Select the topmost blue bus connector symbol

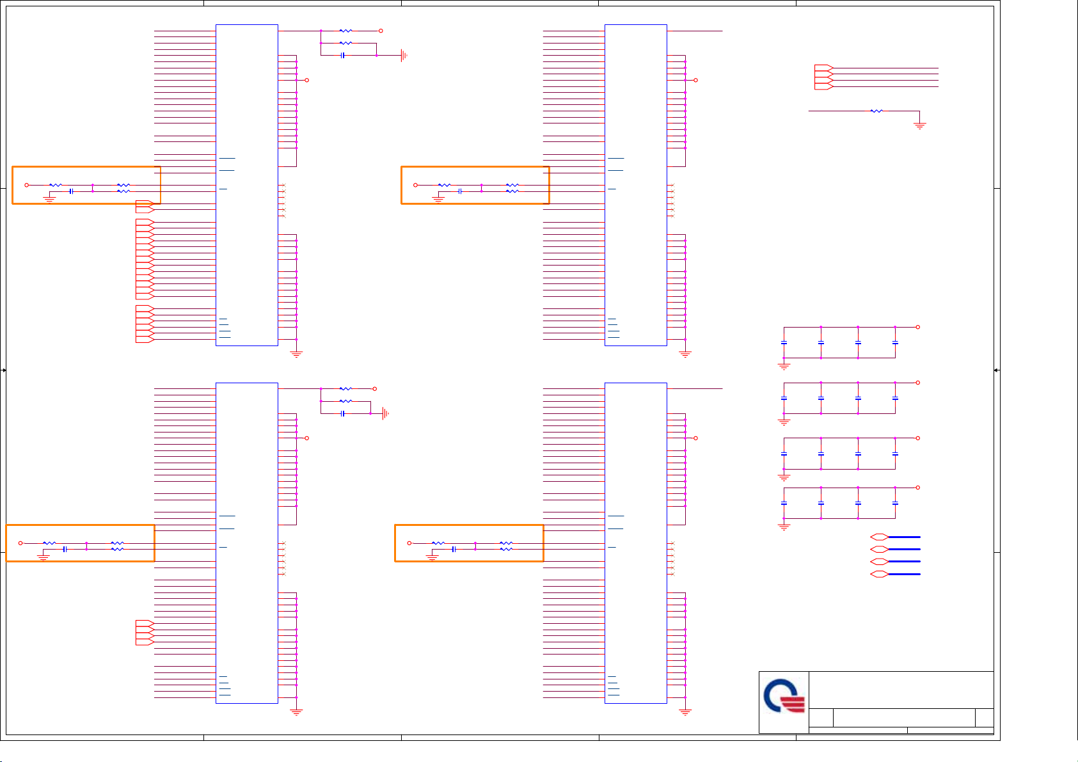[896, 537]
